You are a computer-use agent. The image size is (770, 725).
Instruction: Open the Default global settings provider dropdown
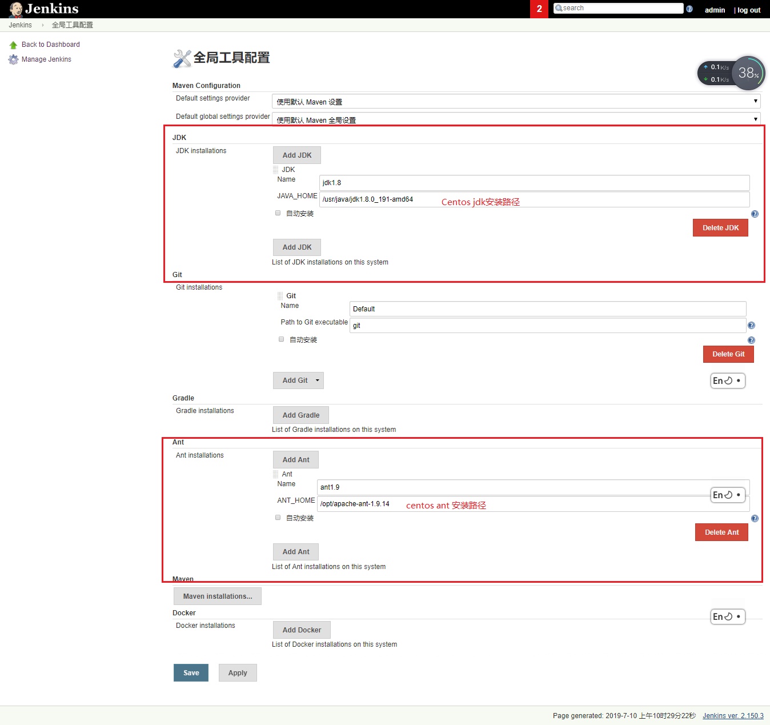click(516, 119)
